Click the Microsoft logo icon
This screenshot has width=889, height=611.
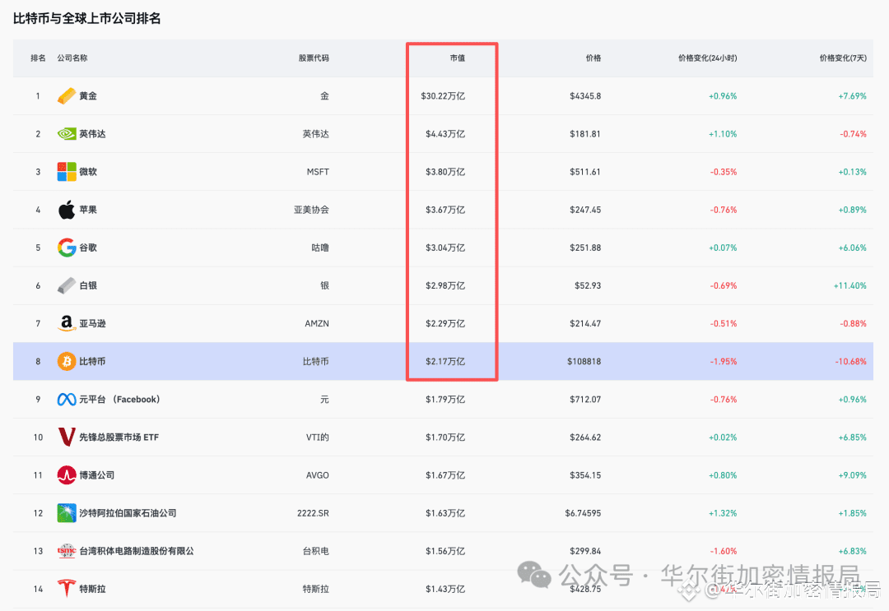(x=67, y=172)
